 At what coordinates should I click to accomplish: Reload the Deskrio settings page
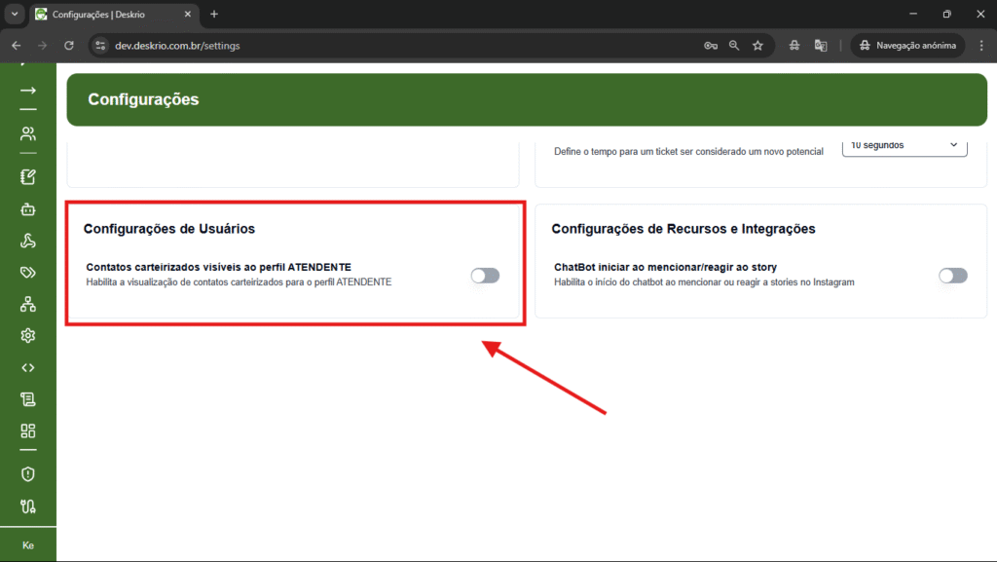(69, 46)
